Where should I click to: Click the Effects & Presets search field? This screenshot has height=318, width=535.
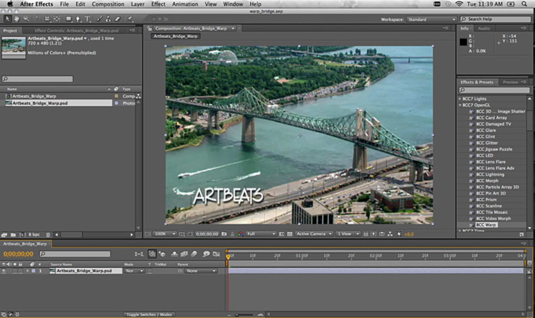click(x=495, y=90)
